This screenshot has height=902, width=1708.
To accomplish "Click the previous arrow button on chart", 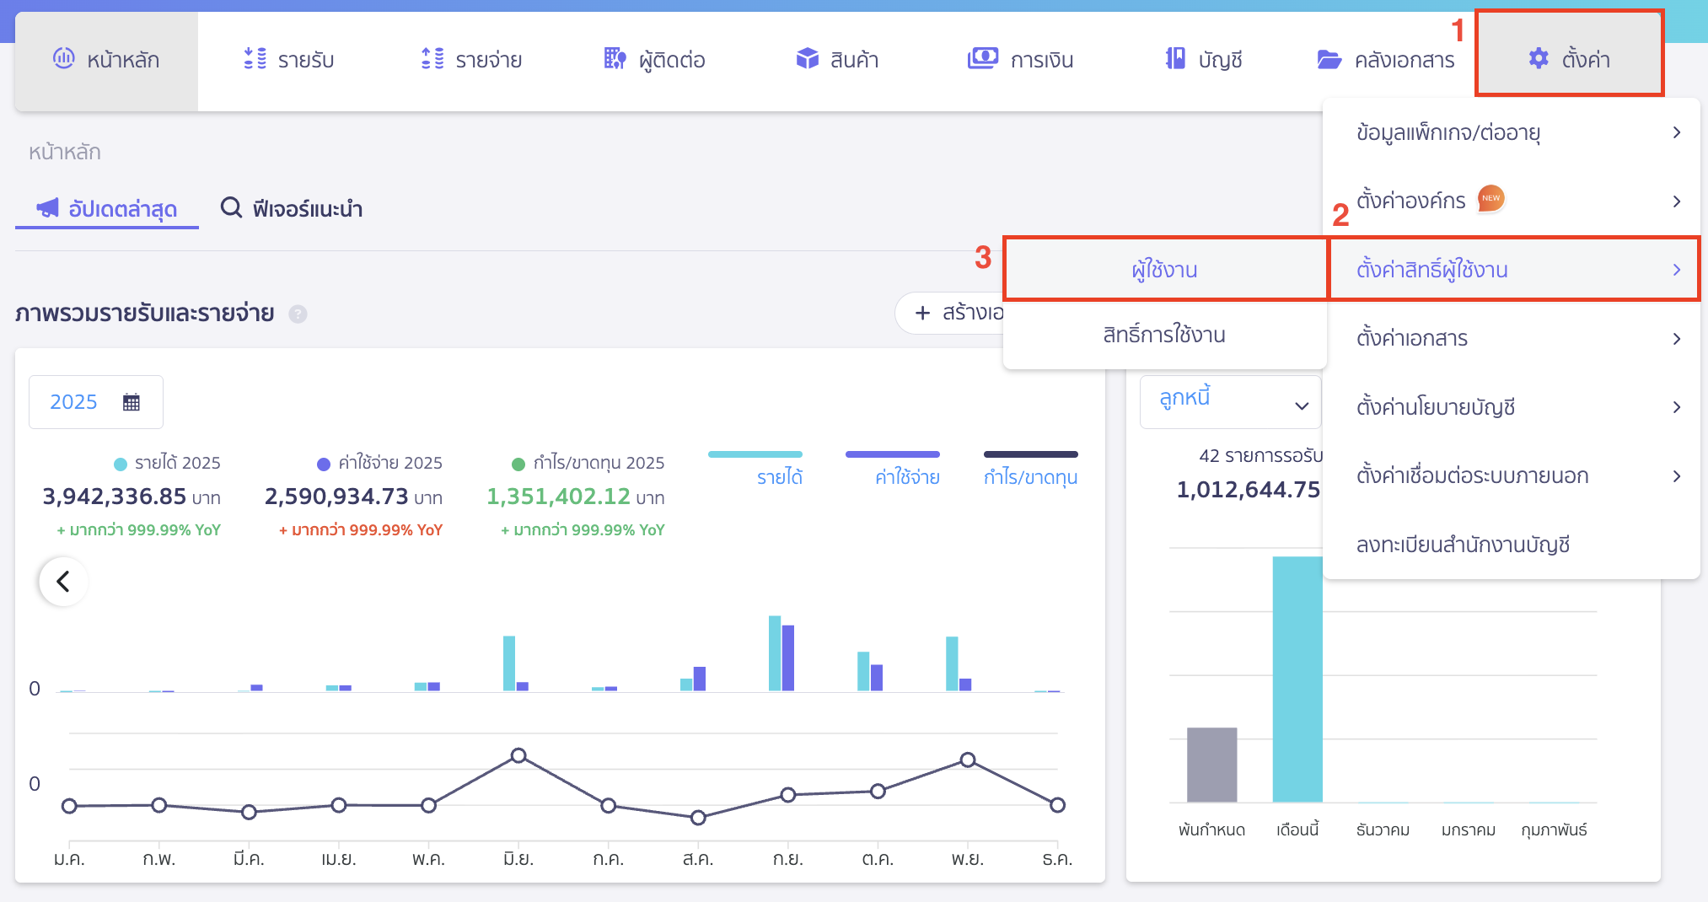I will (x=63, y=581).
